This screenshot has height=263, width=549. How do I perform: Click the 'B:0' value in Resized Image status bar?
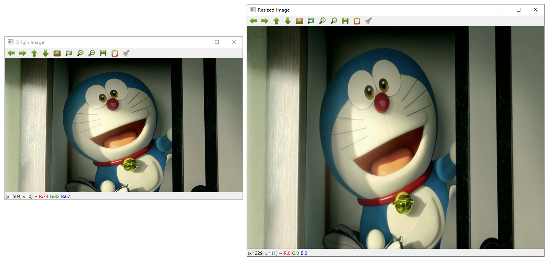(304, 253)
